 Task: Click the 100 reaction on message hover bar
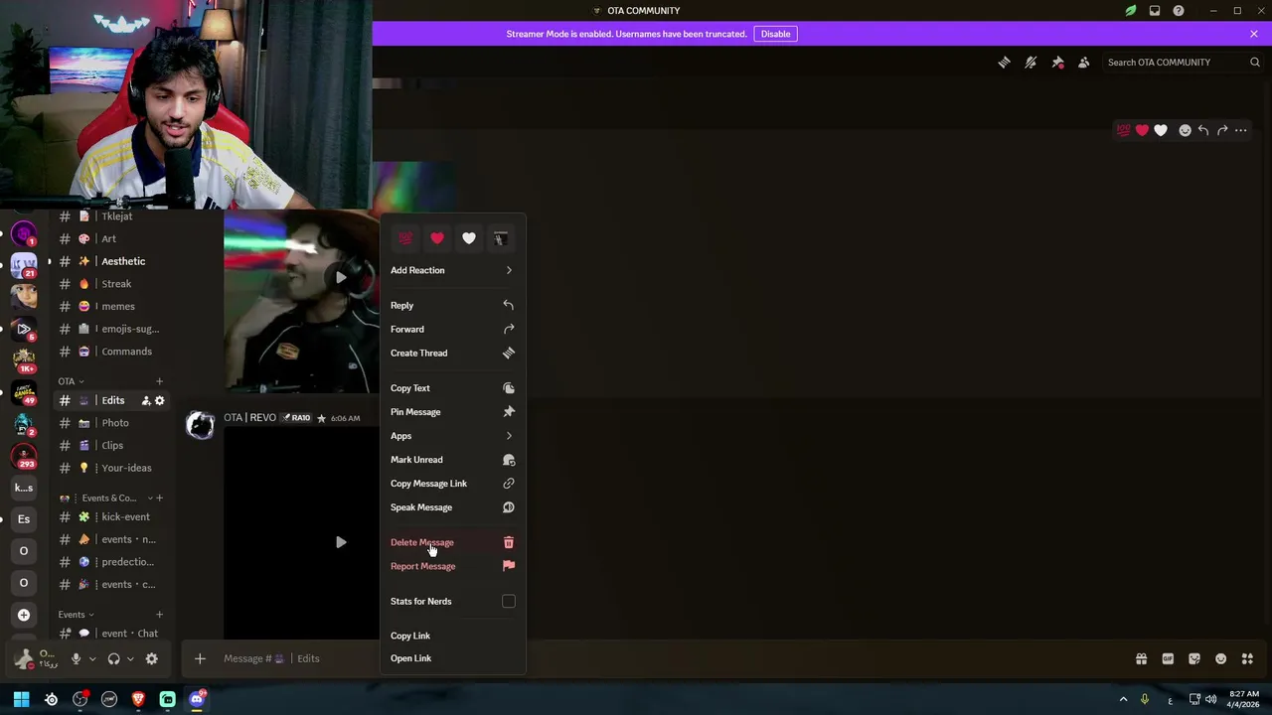click(x=1123, y=130)
